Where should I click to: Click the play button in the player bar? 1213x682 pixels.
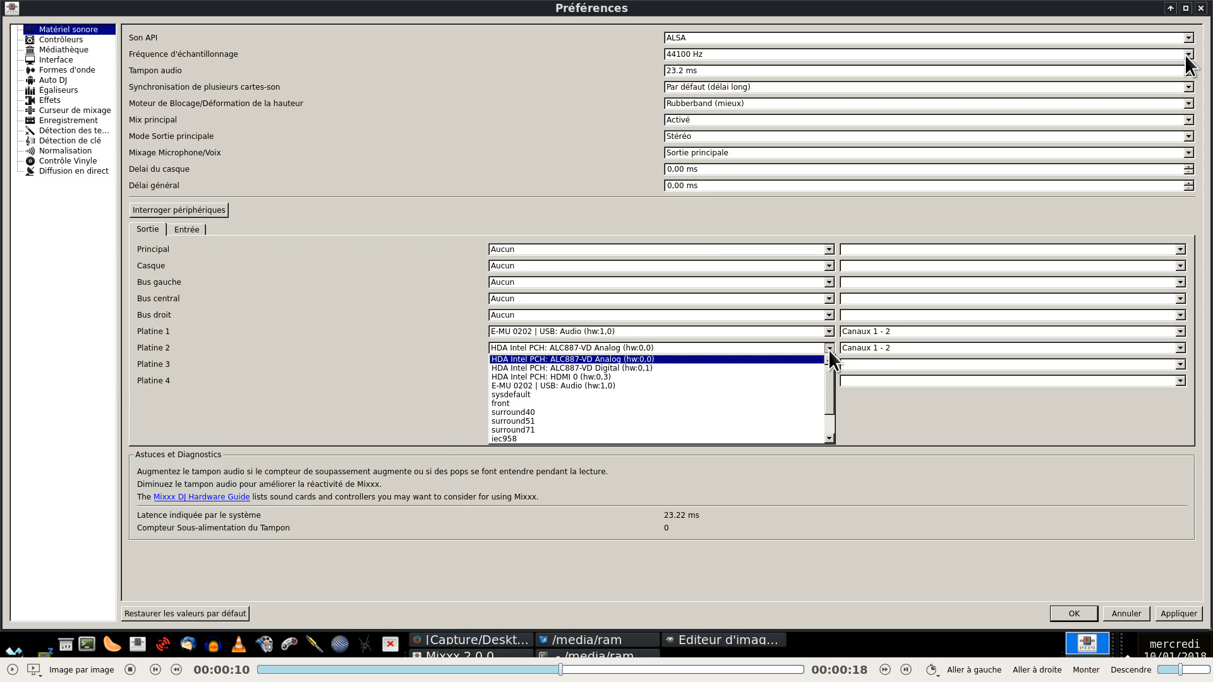click(x=13, y=669)
